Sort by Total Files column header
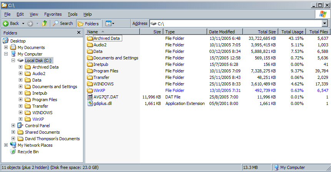Image resolution: width=331 pixels, height=172 pixels. pos(319,32)
